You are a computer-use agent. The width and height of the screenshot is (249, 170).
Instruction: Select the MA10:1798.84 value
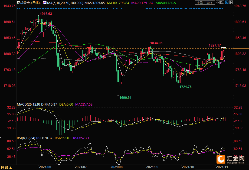(118, 3)
